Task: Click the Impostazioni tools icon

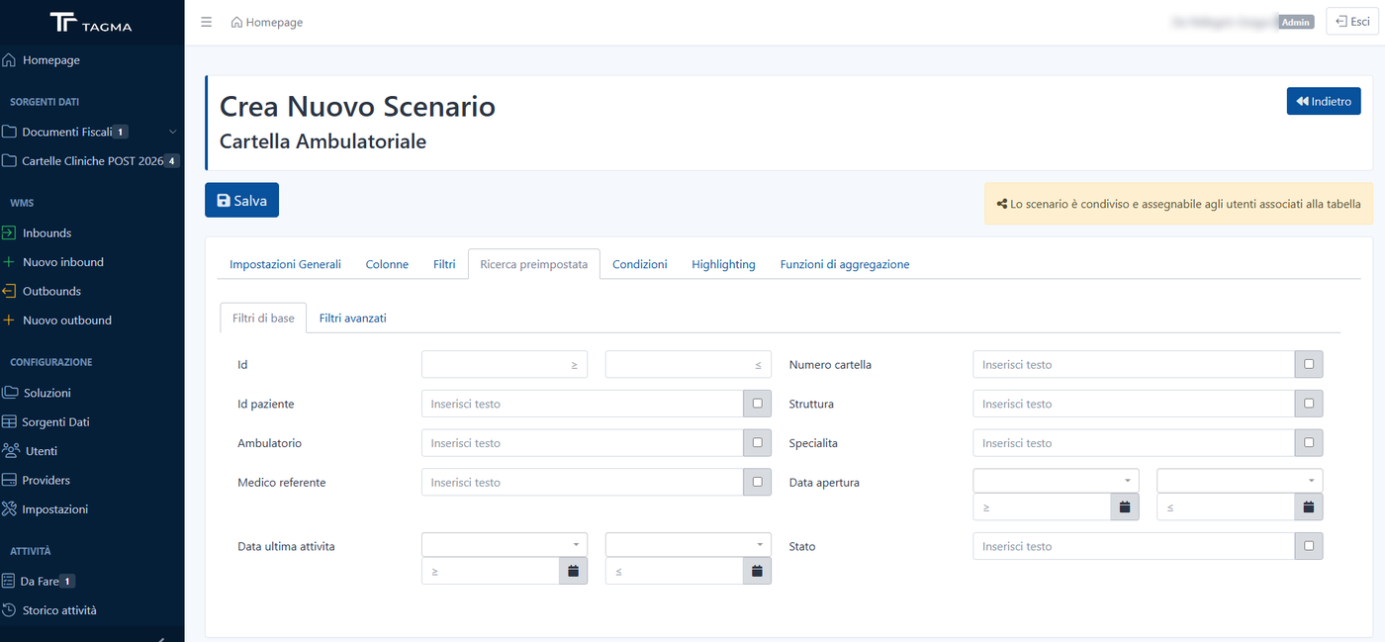Action: pos(9,509)
